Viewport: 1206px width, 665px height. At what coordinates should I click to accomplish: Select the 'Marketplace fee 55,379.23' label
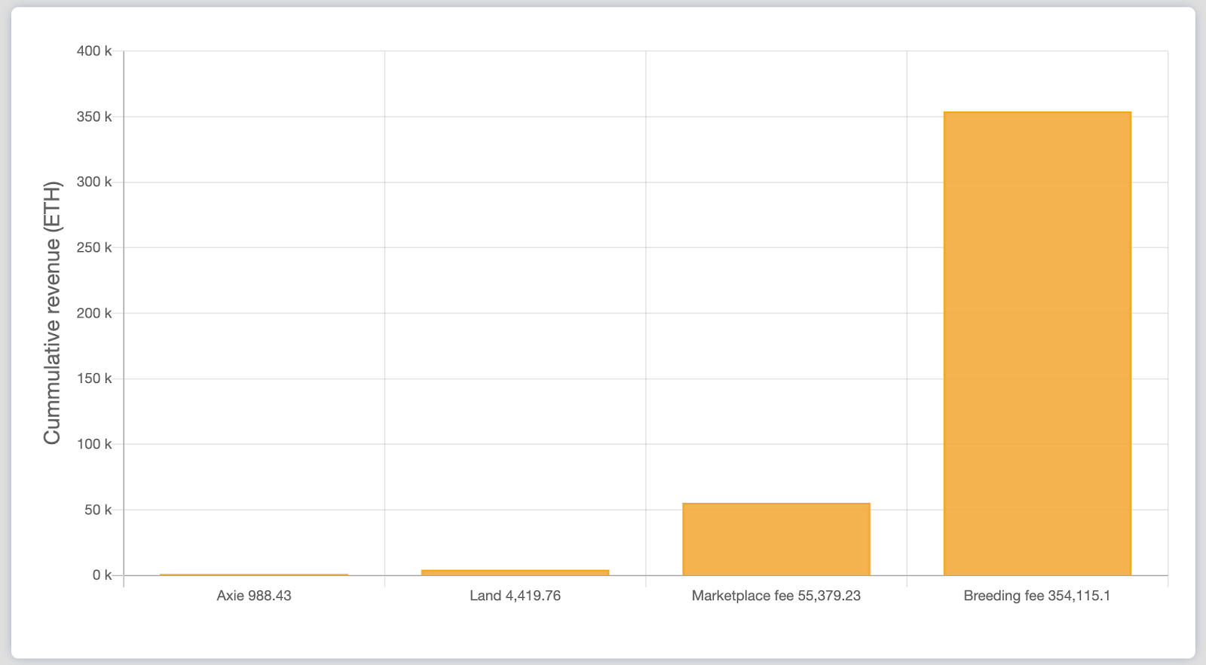coord(776,596)
